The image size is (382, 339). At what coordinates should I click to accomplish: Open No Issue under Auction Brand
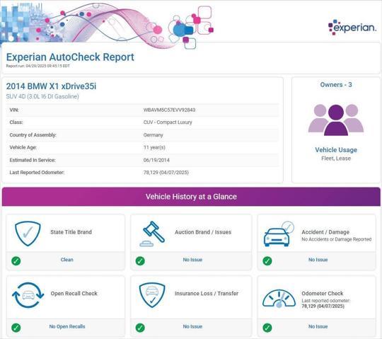tap(192, 260)
